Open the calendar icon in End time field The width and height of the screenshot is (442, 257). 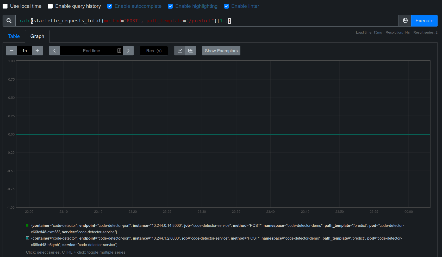(119, 50)
